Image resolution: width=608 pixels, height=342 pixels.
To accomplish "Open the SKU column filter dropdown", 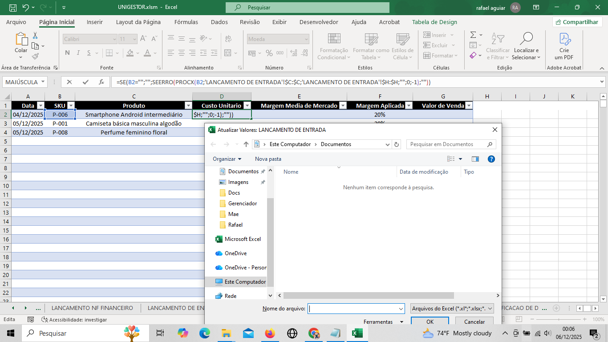I will tap(71, 106).
